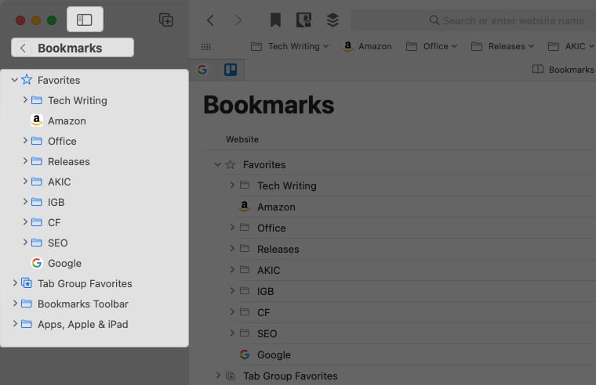Image resolution: width=596 pixels, height=385 pixels.
Task: Click sidebar Amazon bookmark icon
Action: 37,121
